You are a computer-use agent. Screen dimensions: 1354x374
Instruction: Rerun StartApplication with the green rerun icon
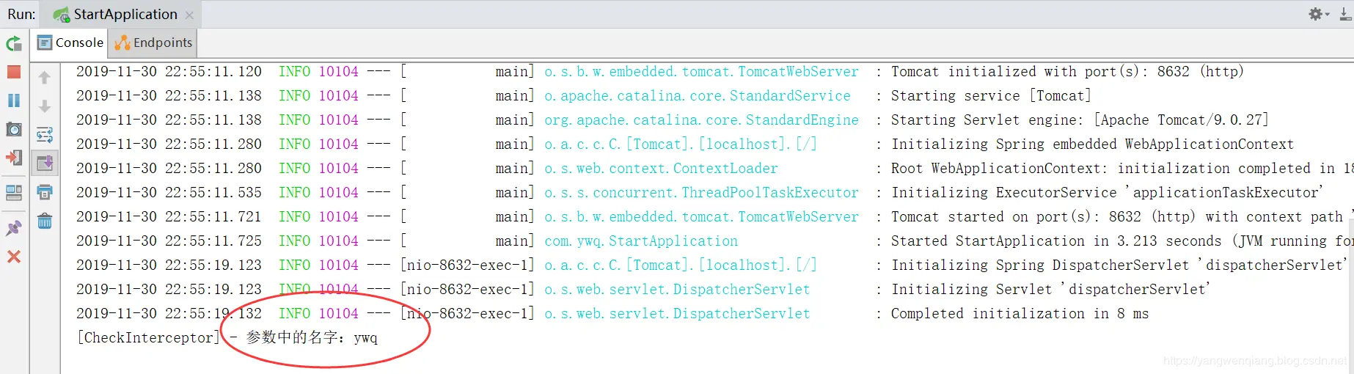tap(13, 43)
